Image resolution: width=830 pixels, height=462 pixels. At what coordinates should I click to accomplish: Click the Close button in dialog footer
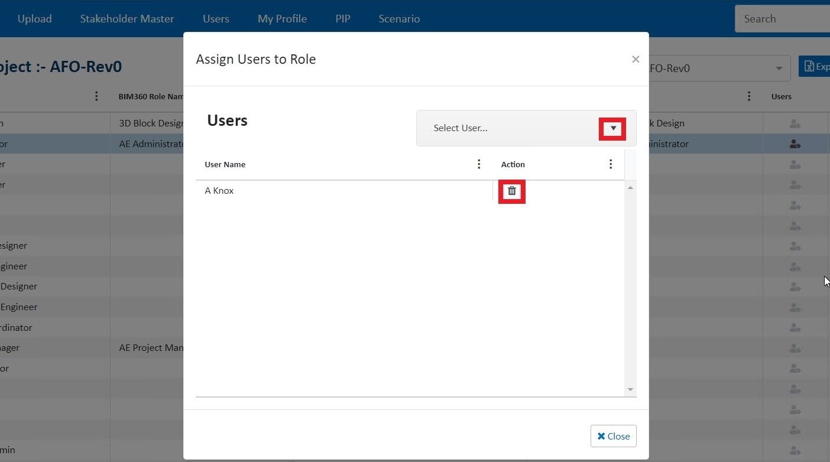(x=613, y=436)
